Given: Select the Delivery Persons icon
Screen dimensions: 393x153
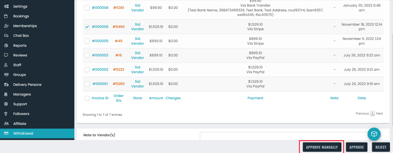Looking at the screenshot, I should click(6, 84).
